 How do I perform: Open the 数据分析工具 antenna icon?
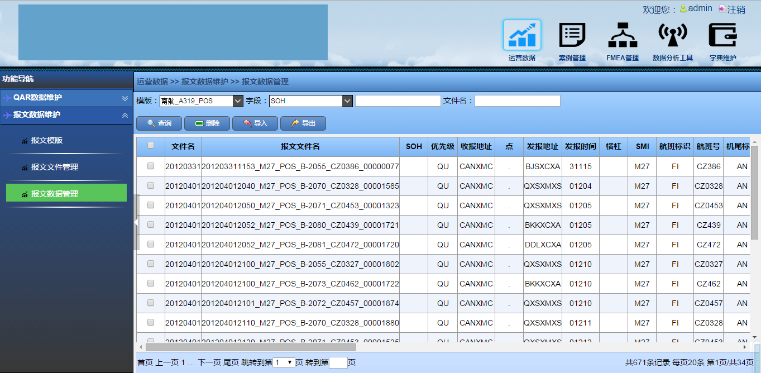672,35
